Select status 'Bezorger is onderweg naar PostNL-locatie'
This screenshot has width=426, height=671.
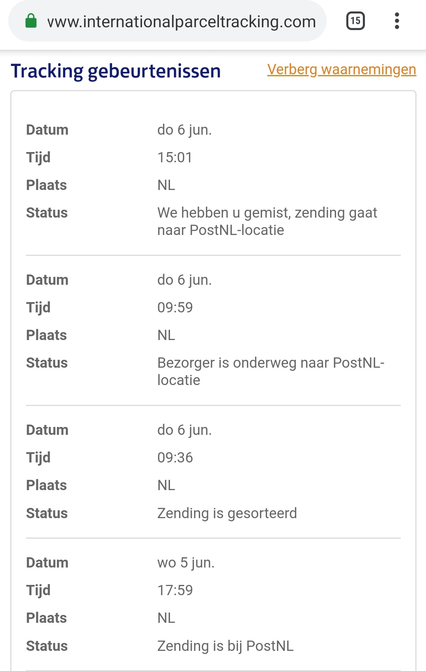[x=271, y=371]
